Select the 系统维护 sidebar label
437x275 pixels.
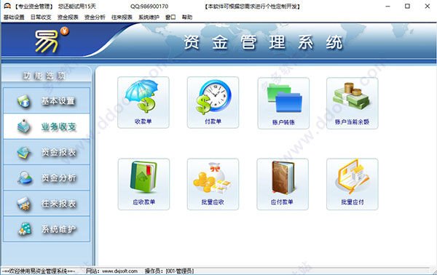[58, 229]
